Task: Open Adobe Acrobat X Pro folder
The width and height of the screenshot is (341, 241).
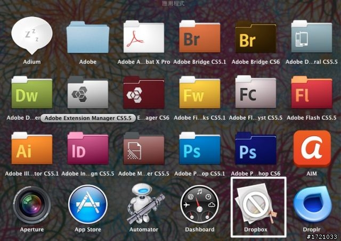Action: coord(144,37)
